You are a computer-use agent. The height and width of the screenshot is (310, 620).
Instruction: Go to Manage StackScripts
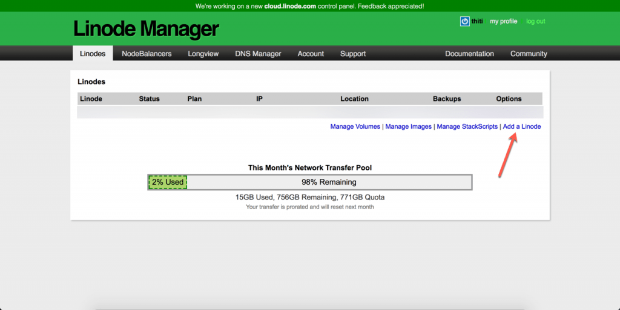click(467, 126)
